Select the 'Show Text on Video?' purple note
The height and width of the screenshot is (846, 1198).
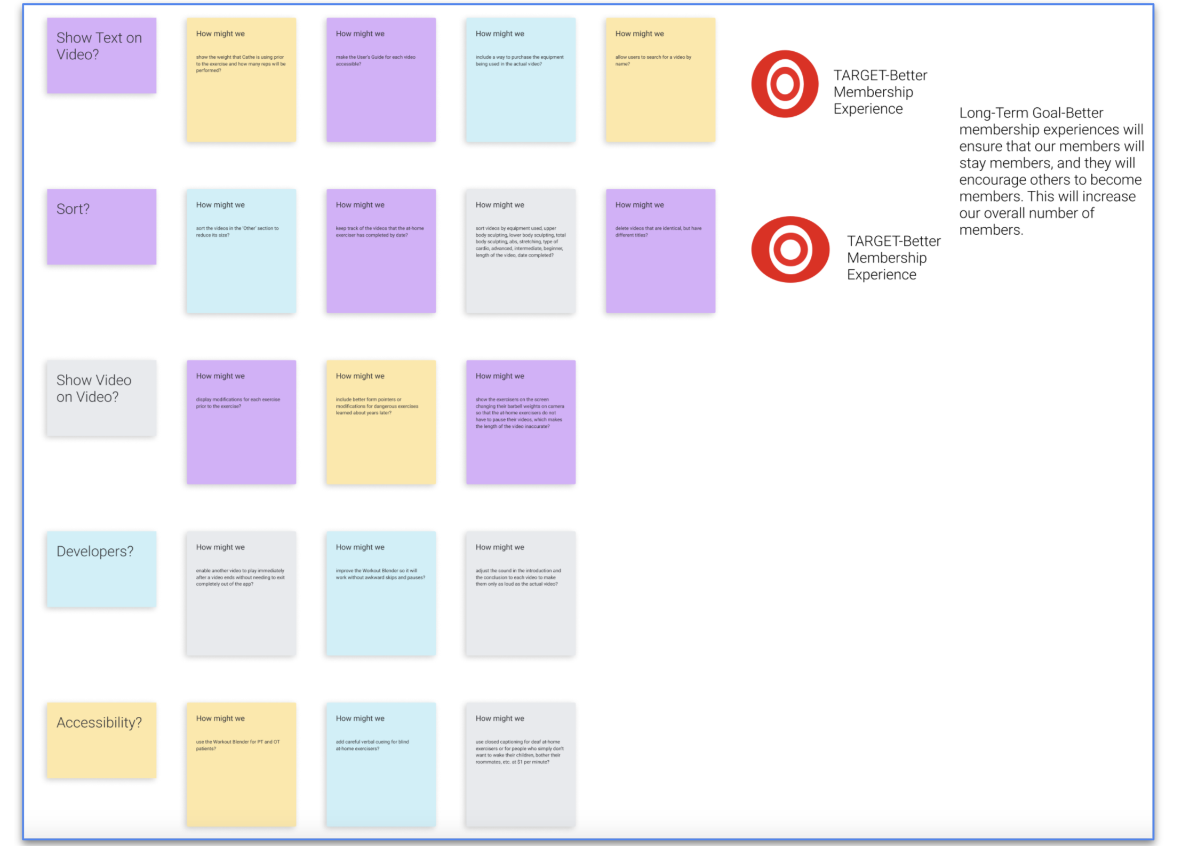click(x=101, y=55)
